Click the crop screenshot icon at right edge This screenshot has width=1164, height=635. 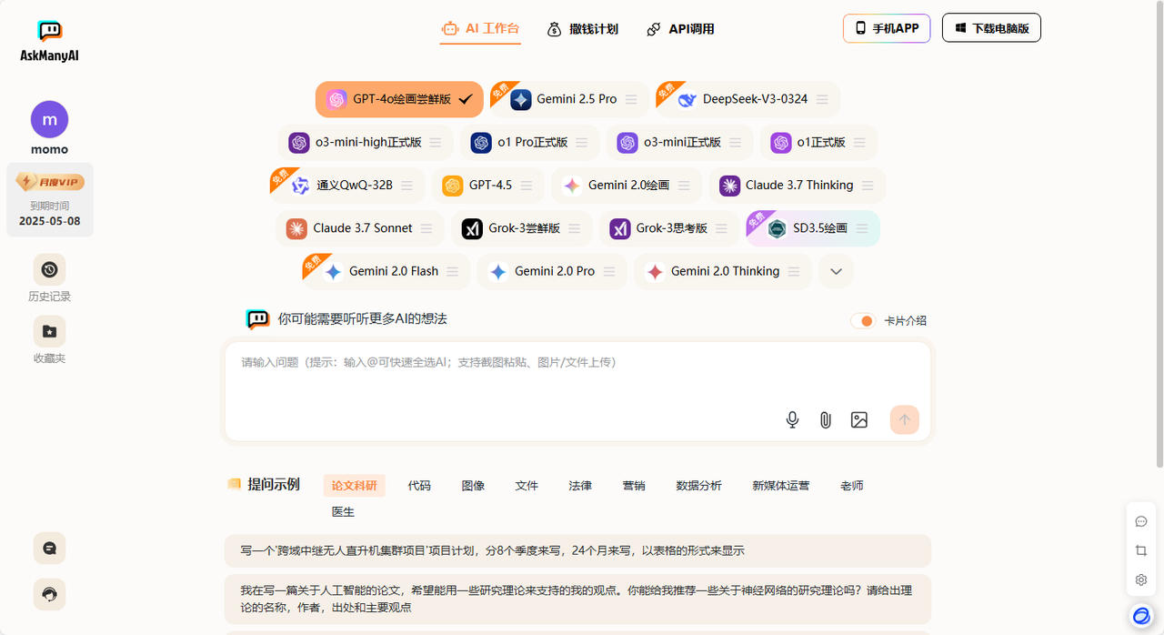click(x=1141, y=550)
